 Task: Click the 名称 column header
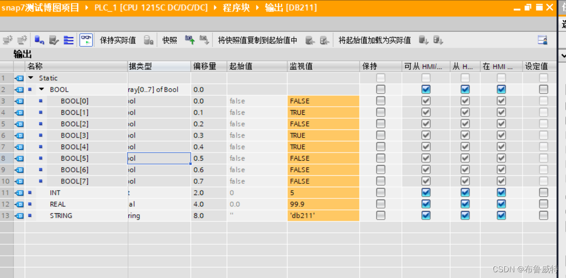click(x=76, y=66)
